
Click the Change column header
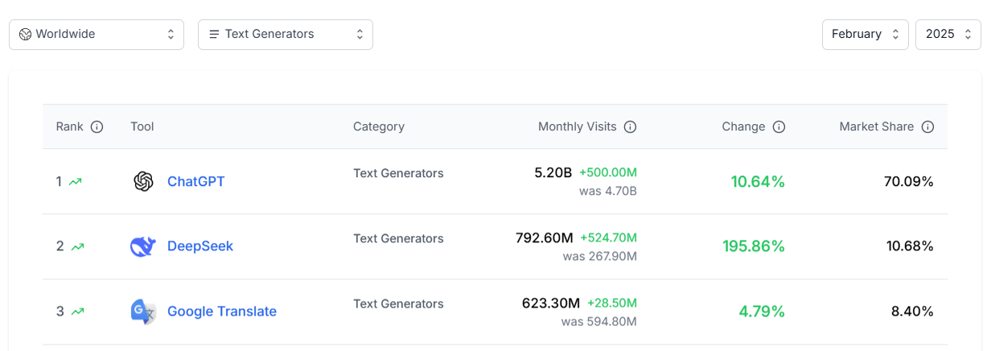pos(744,127)
